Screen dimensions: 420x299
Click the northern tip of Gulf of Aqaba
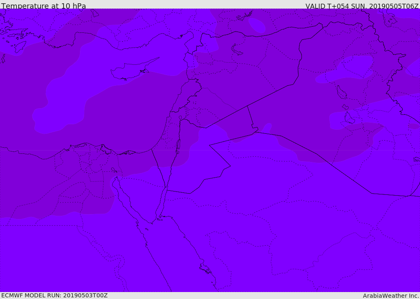pyautogui.click(x=166, y=189)
